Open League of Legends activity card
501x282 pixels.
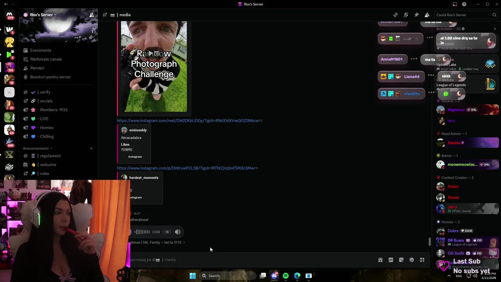point(466,84)
